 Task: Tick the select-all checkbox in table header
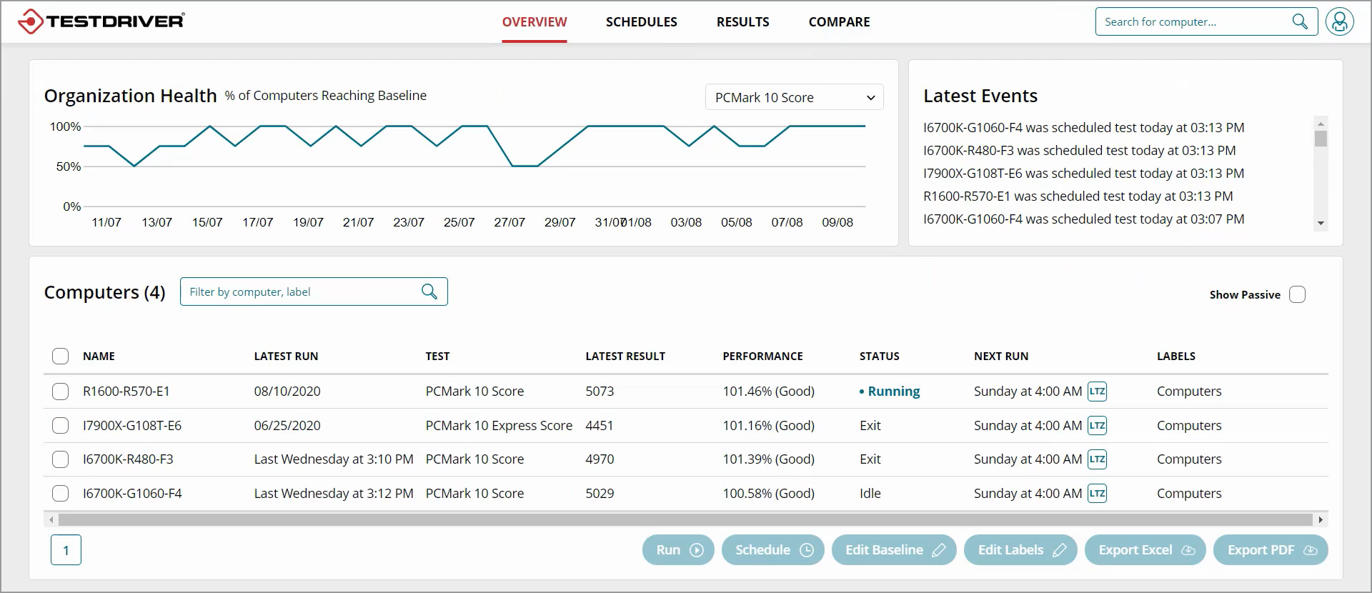click(x=61, y=356)
